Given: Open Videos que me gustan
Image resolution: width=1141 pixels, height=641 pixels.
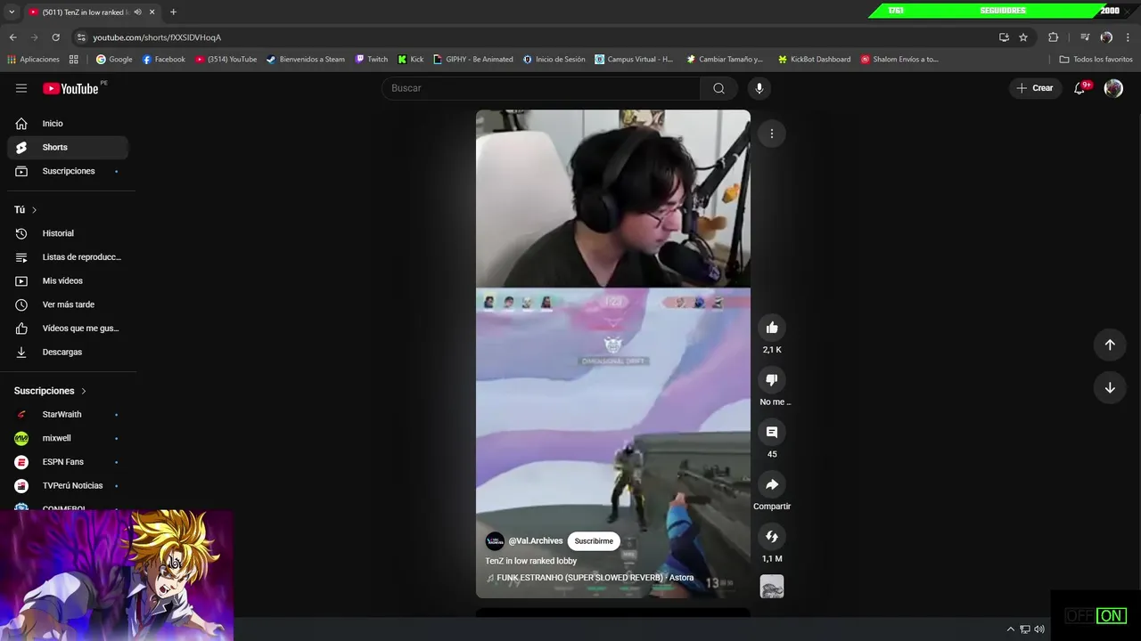Looking at the screenshot, I should (x=68, y=329).
